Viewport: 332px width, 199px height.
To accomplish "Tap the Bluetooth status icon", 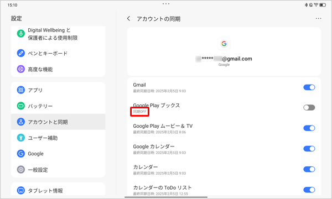I will [306, 4].
